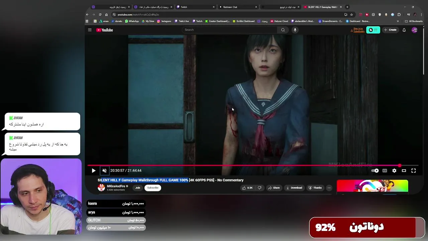Screen dimensions: 428x241
Task: Like the video (8.5K)
Action: point(247,188)
